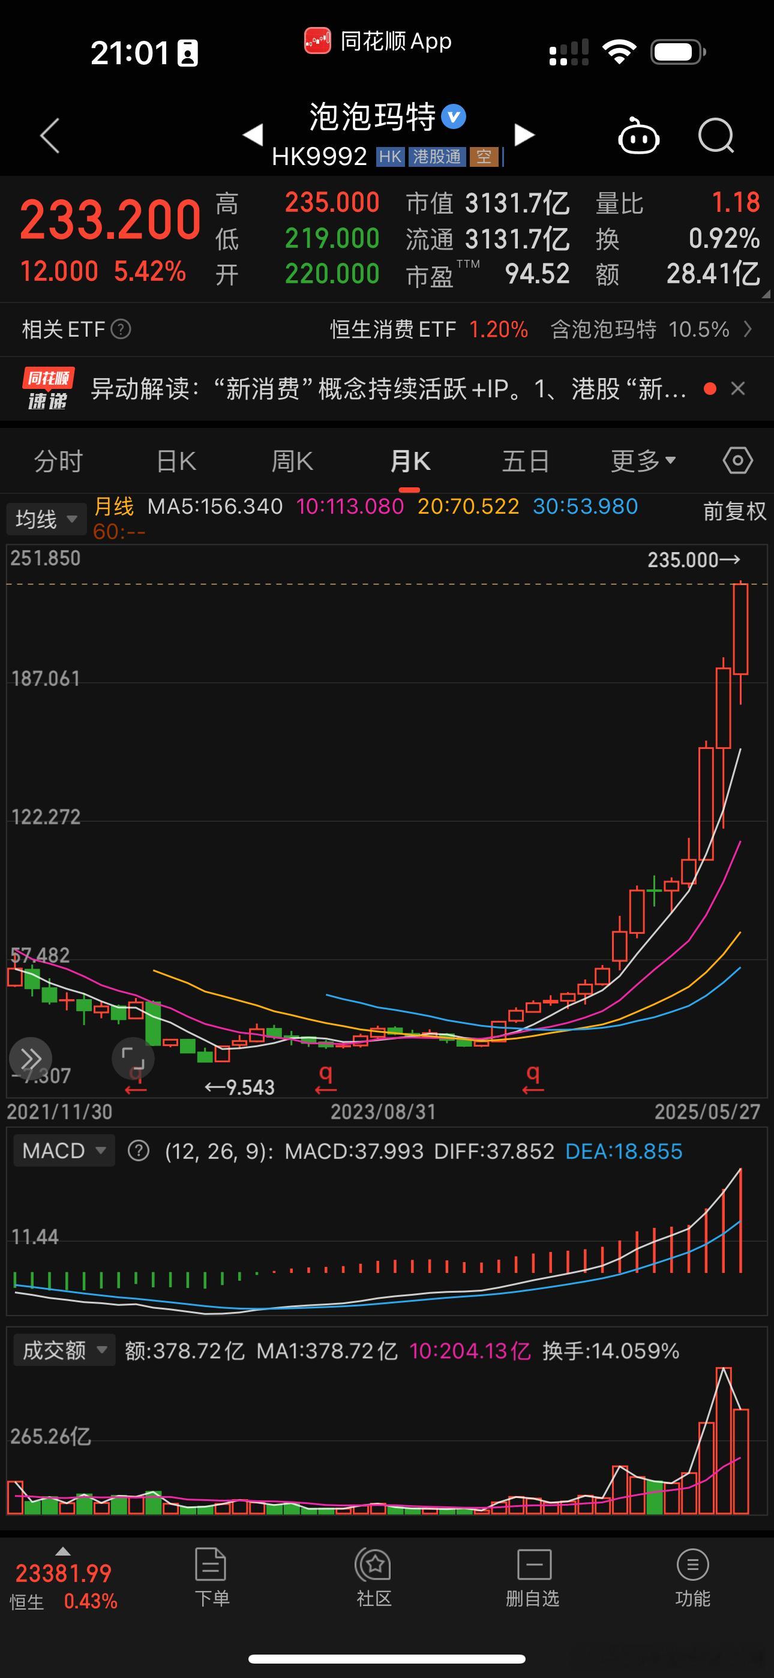The width and height of the screenshot is (774, 1678).
Task: Tap fullscreen landscape chart icon
Action: pos(133,1058)
